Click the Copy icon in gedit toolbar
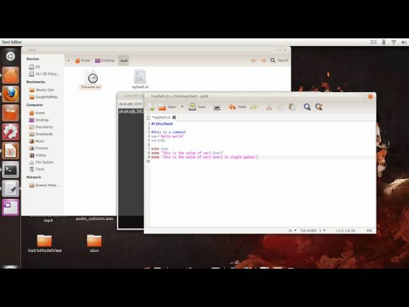Viewport: 409px width, 307px height. click(281, 107)
